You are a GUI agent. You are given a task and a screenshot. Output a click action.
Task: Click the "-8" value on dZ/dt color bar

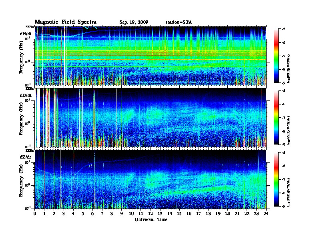coord(283,193)
